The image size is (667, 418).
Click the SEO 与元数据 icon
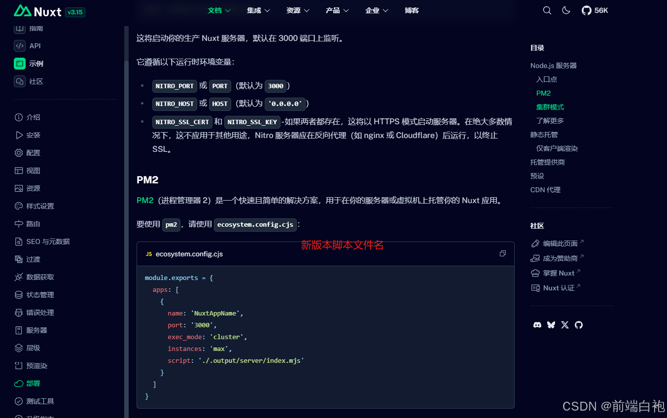click(x=19, y=242)
